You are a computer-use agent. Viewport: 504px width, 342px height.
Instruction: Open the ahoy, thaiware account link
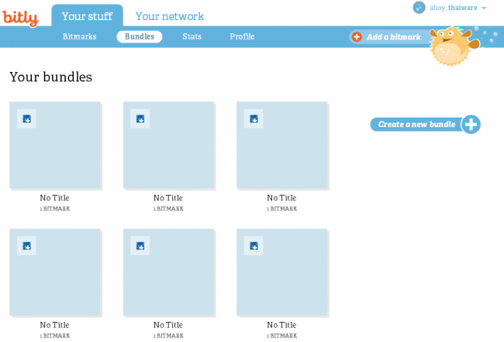click(454, 8)
